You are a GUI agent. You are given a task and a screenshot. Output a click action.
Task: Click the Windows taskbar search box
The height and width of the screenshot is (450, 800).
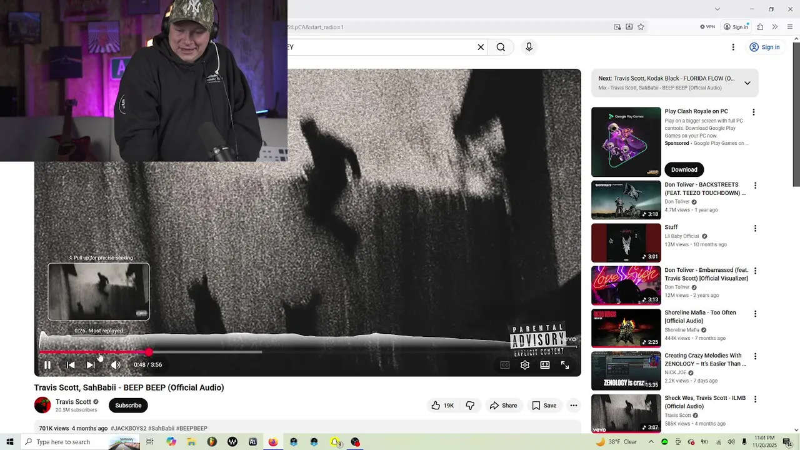[80, 442]
